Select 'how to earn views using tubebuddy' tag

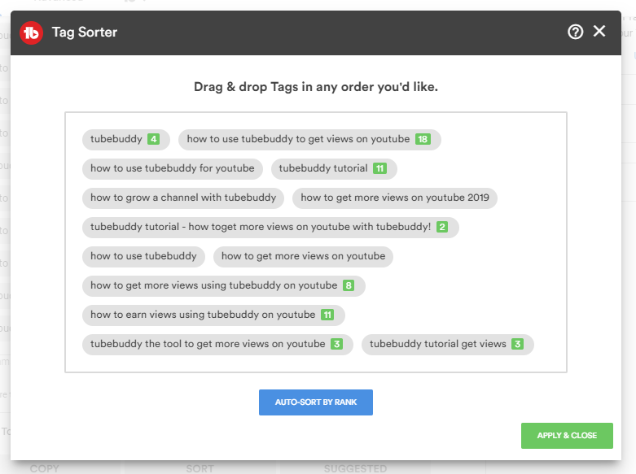coord(203,315)
